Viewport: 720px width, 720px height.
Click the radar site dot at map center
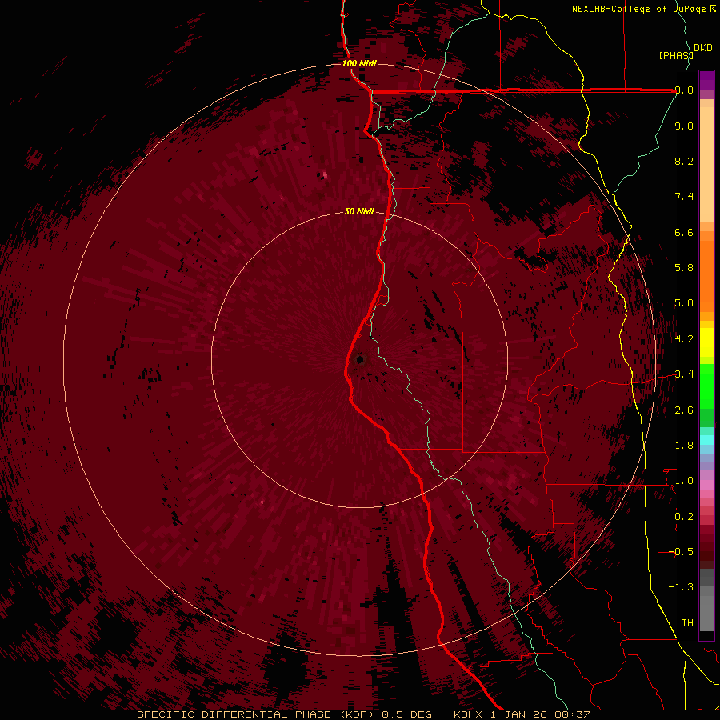360,359
